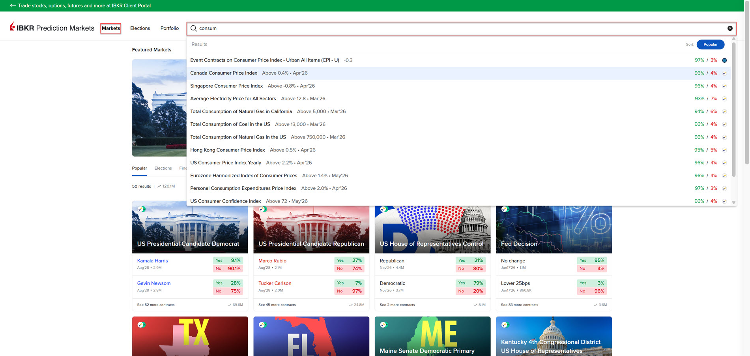This screenshot has width=750, height=356.
Task: Click the exchange icon on Canada Consumer Price Index row
Action: coord(724,73)
